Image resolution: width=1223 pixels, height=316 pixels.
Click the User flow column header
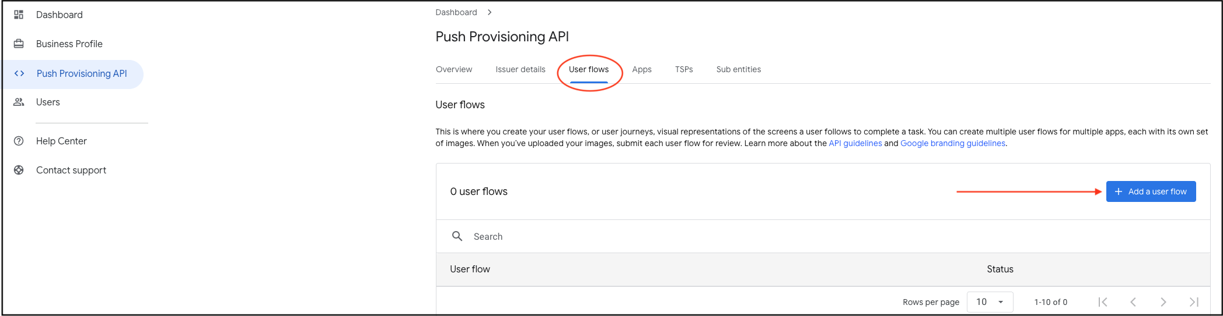(470, 269)
